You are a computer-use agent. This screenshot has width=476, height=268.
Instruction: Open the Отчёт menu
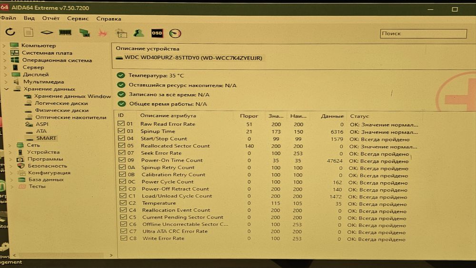click(x=51, y=18)
